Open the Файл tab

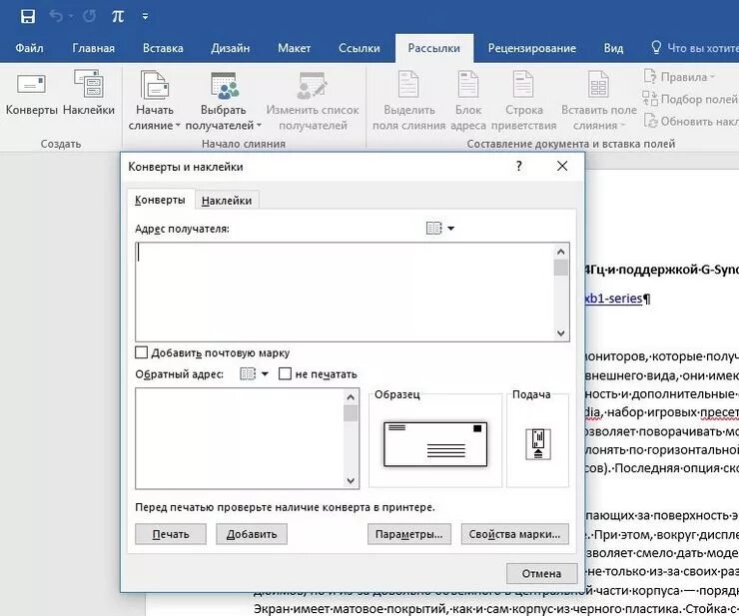[29, 48]
